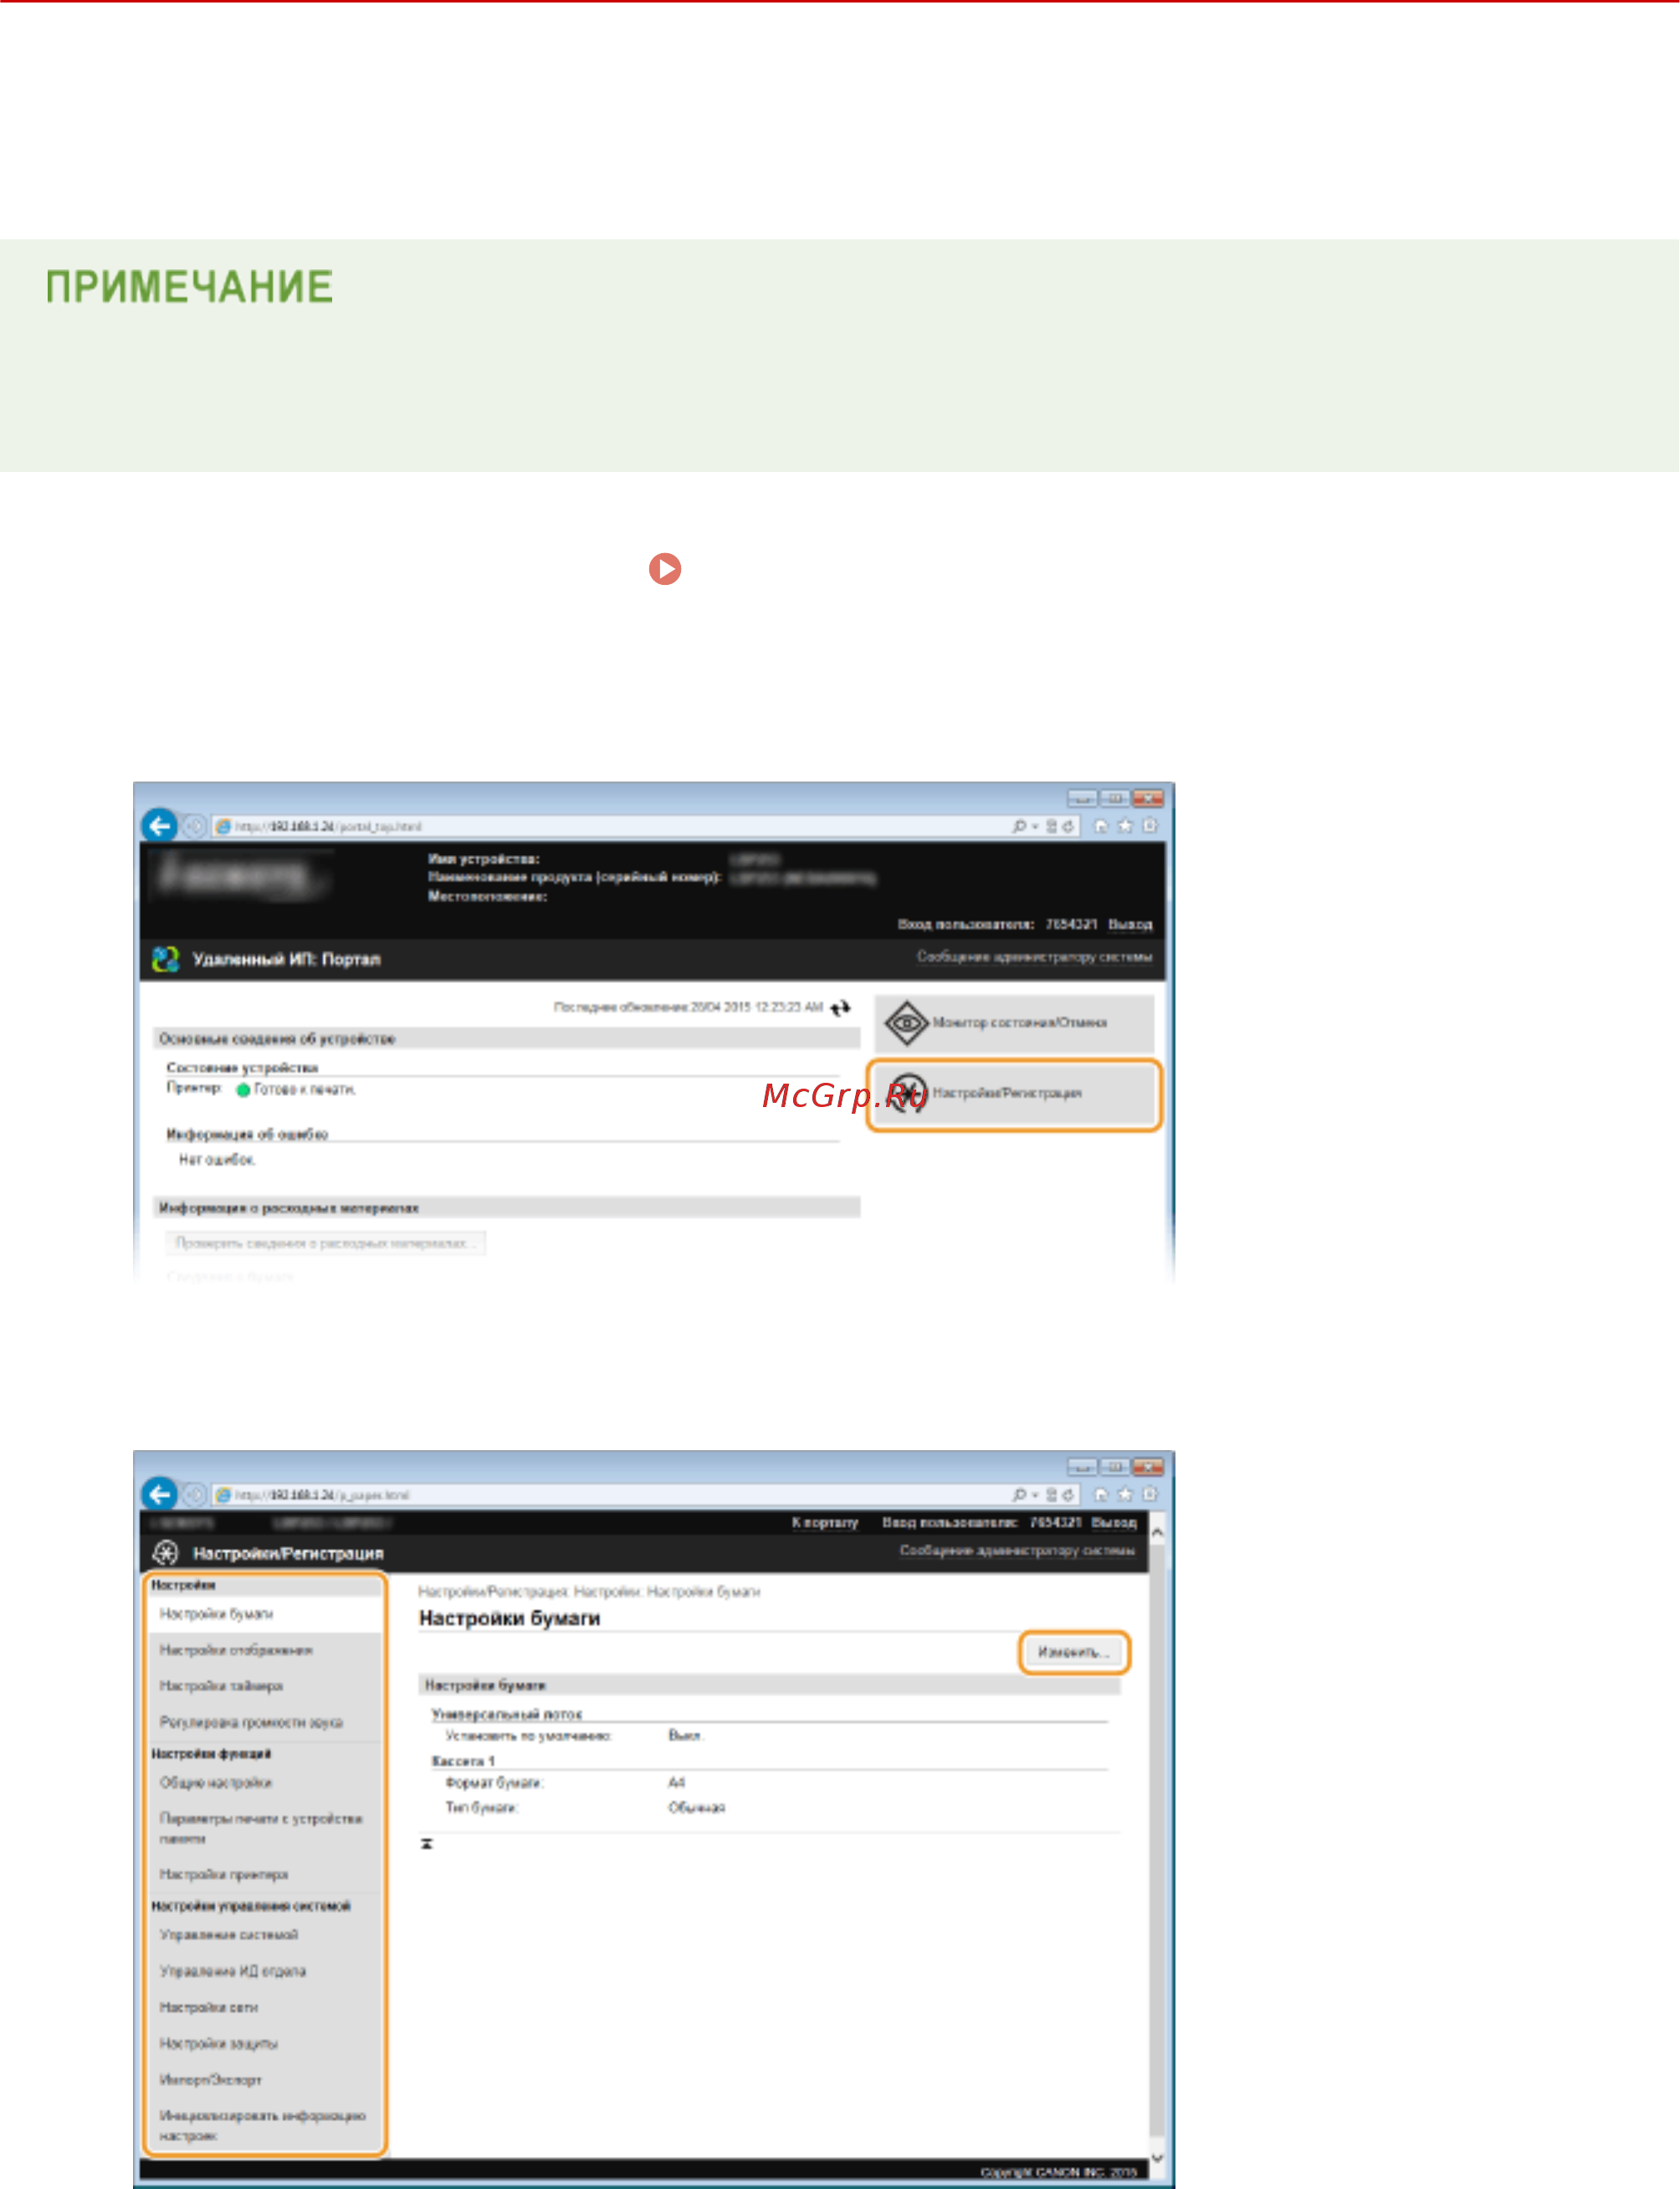Screen dimensions: 1680x2189
Task: Open Сообщение администратору системы in the portal window
Action: tap(1034, 957)
